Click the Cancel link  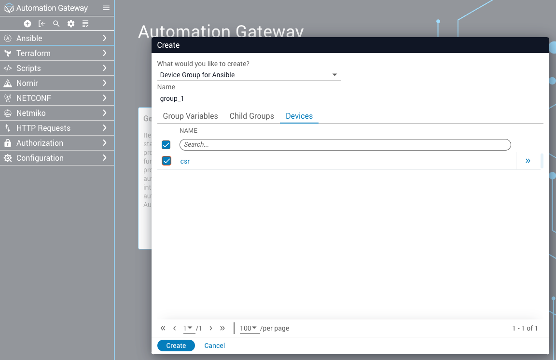point(214,346)
